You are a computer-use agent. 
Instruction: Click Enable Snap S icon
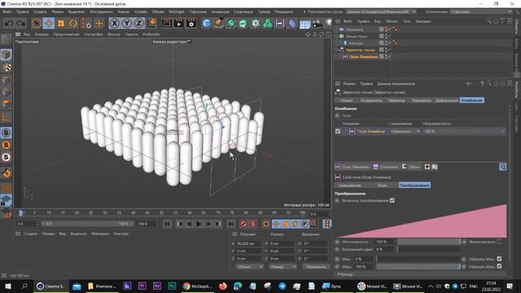[6, 132]
